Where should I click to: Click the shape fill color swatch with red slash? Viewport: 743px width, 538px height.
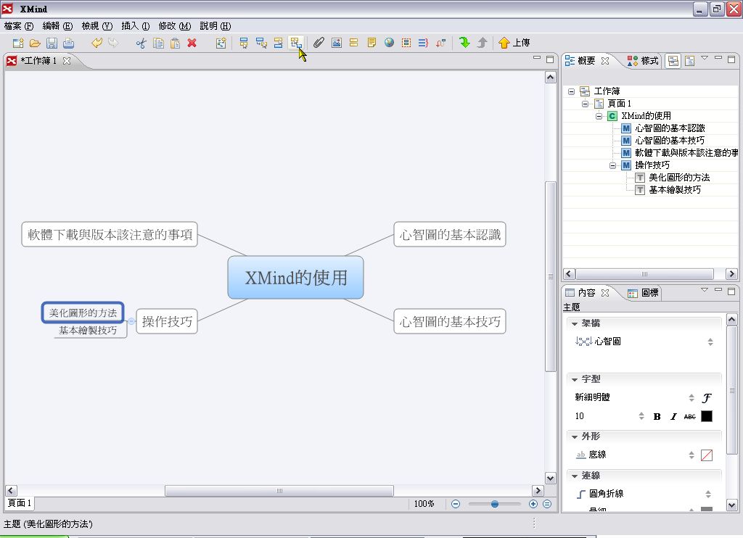click(x=707, y=455)
